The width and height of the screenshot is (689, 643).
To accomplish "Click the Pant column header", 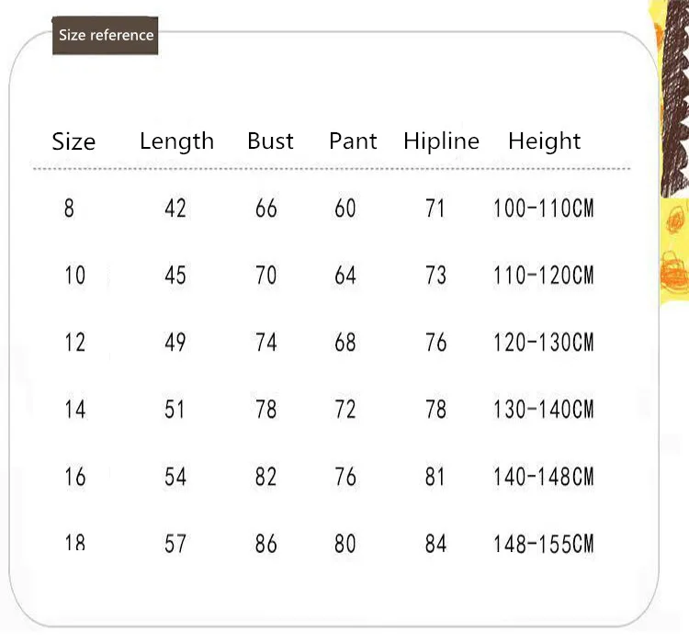I will [x=353, y=141].
